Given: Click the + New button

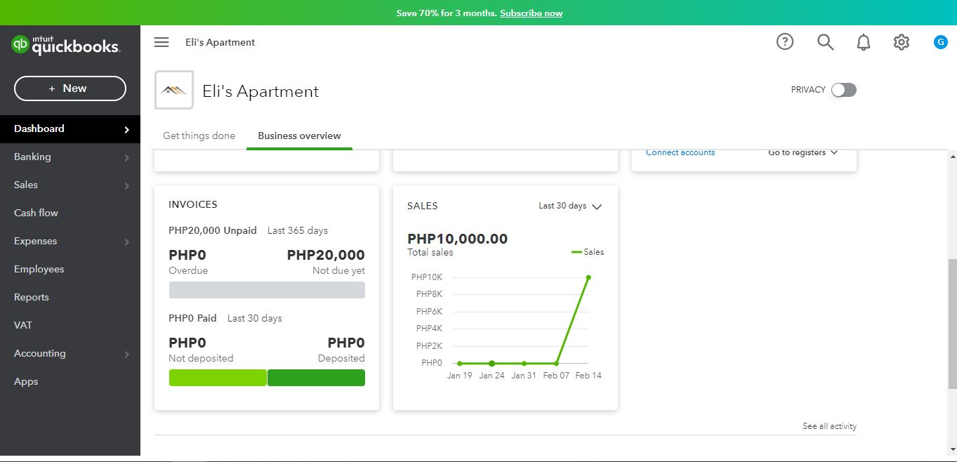Looking at the screenshot, I should [x=70, y=88].
